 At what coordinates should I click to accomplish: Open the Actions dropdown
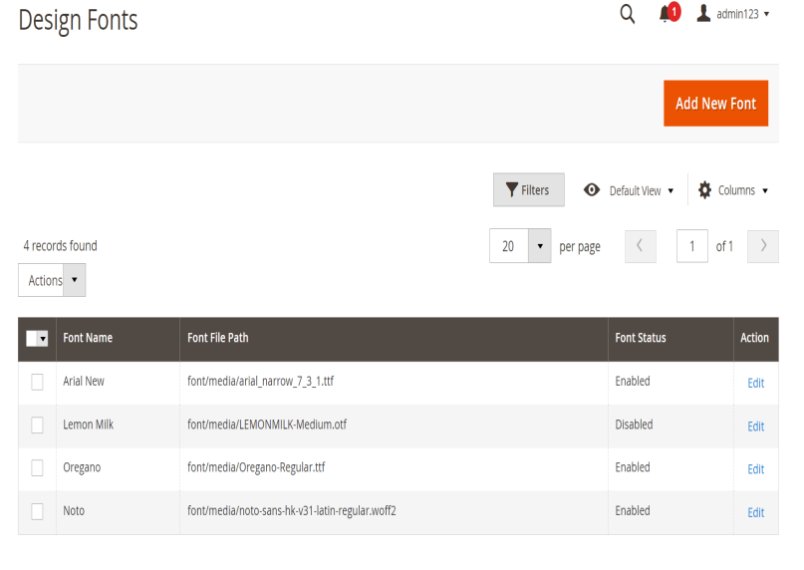(52, 280)
